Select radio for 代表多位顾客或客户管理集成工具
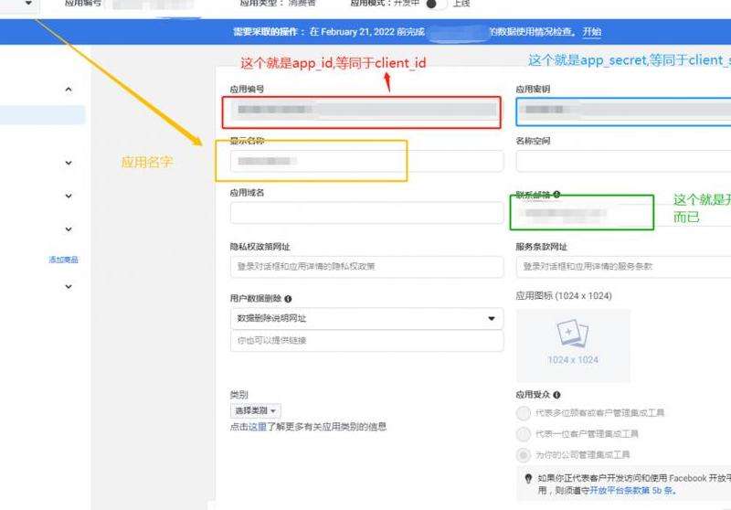731x510 pixels. point(523,413)
